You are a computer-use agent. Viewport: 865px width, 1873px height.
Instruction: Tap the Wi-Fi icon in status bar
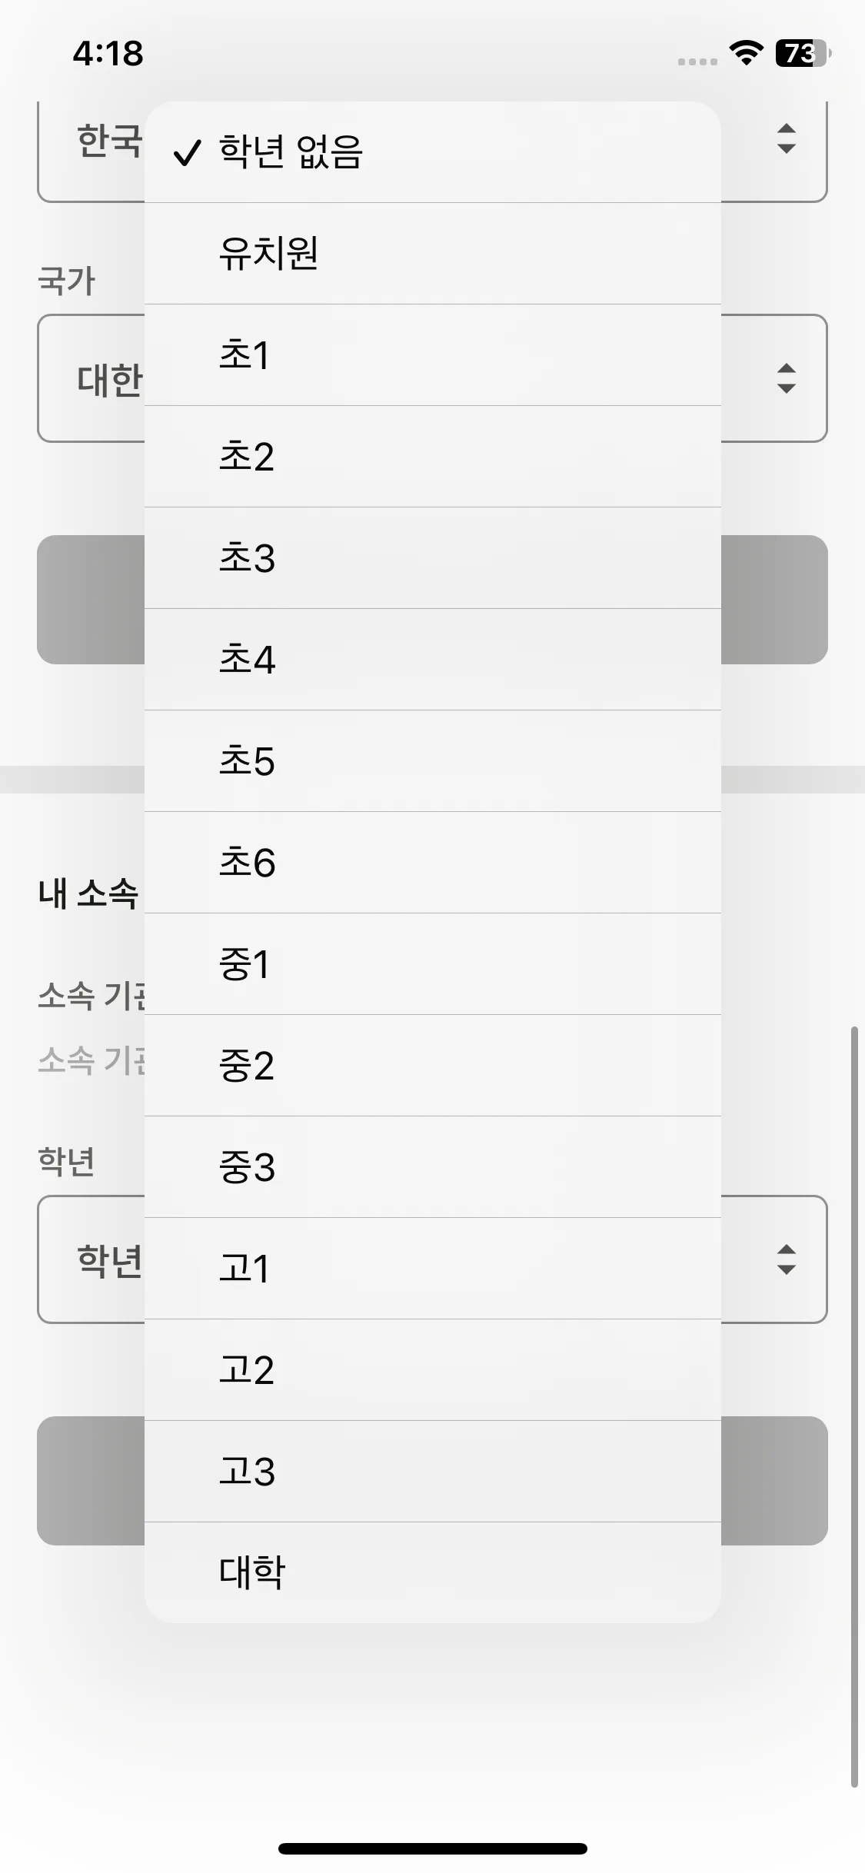click(745, 53)
